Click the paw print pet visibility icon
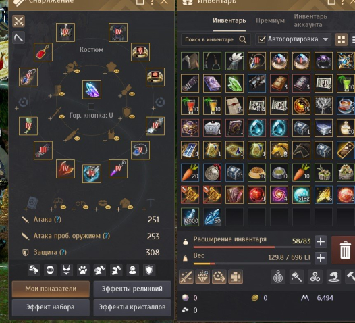This screenshot has height=323, width=355. click(x=83, y=270)
